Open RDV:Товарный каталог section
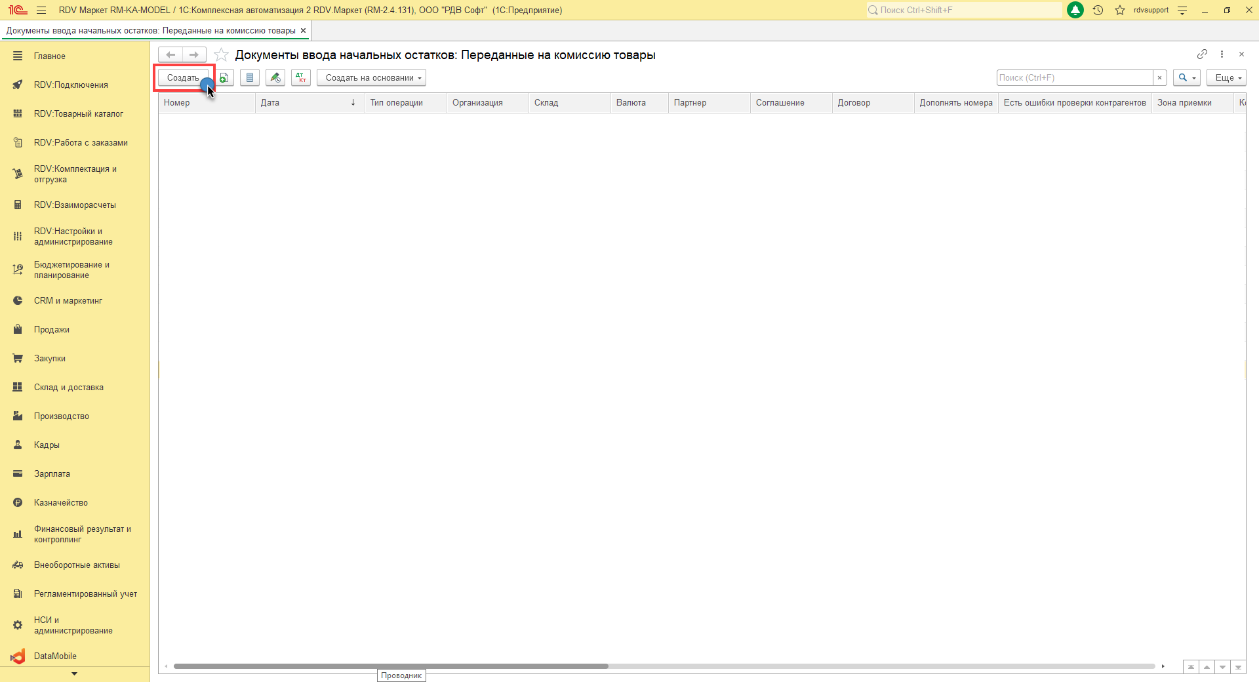This screenshot has width=1259, height=682. click(x=75, y=114)
